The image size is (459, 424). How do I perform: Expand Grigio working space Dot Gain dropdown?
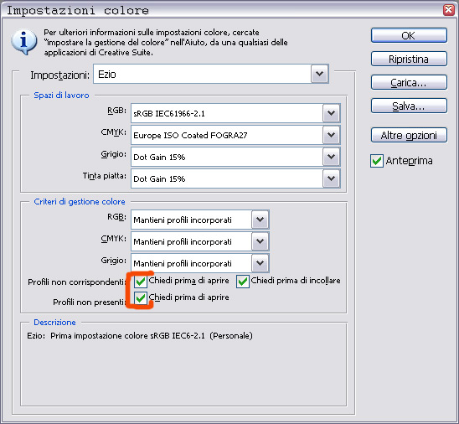pyautogui.click(x=235, y=157)
